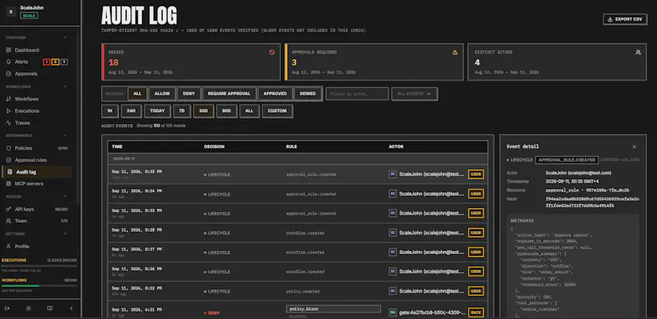Set time range to 90D
Screen dimensions: 657x319
coord(227,111)
